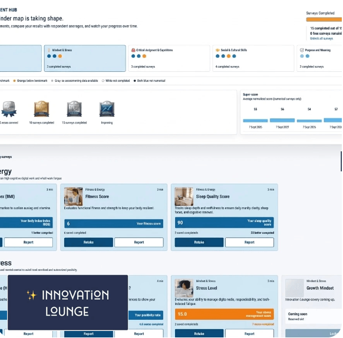Click the Critical Judgment category icon
Image resolution: width=343 pixels, height=338 pixels.
pyautogui.click(x=133, y=50)
